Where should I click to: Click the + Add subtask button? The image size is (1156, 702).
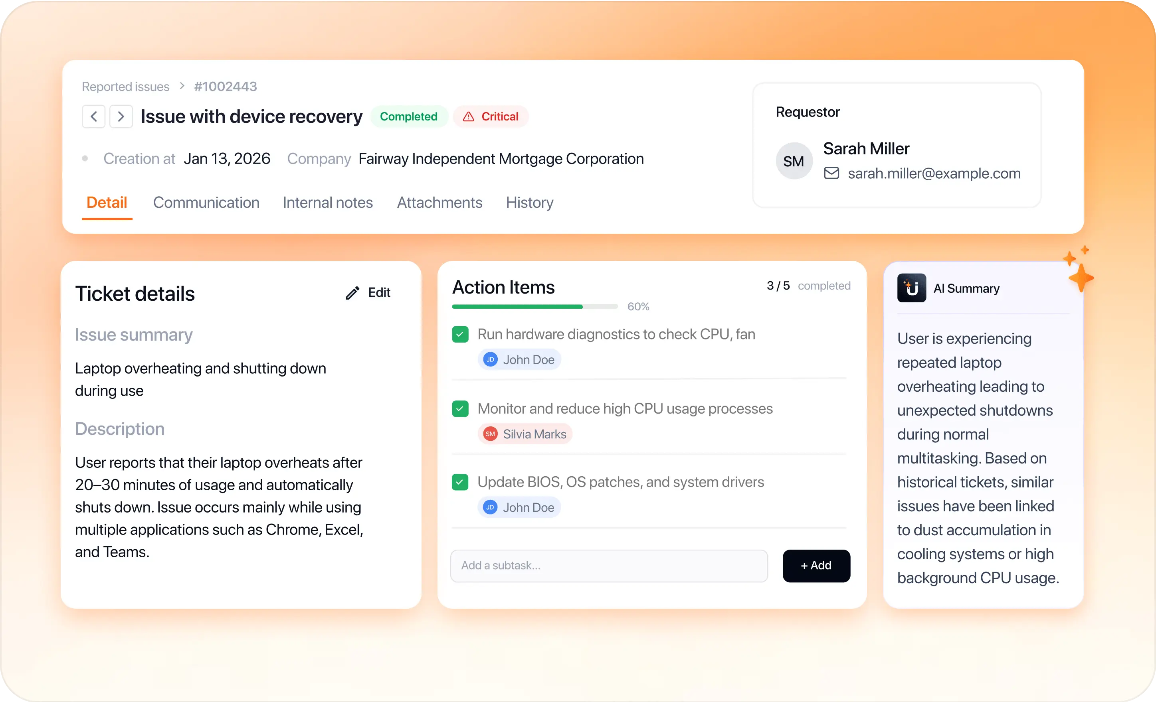[816, 566]
